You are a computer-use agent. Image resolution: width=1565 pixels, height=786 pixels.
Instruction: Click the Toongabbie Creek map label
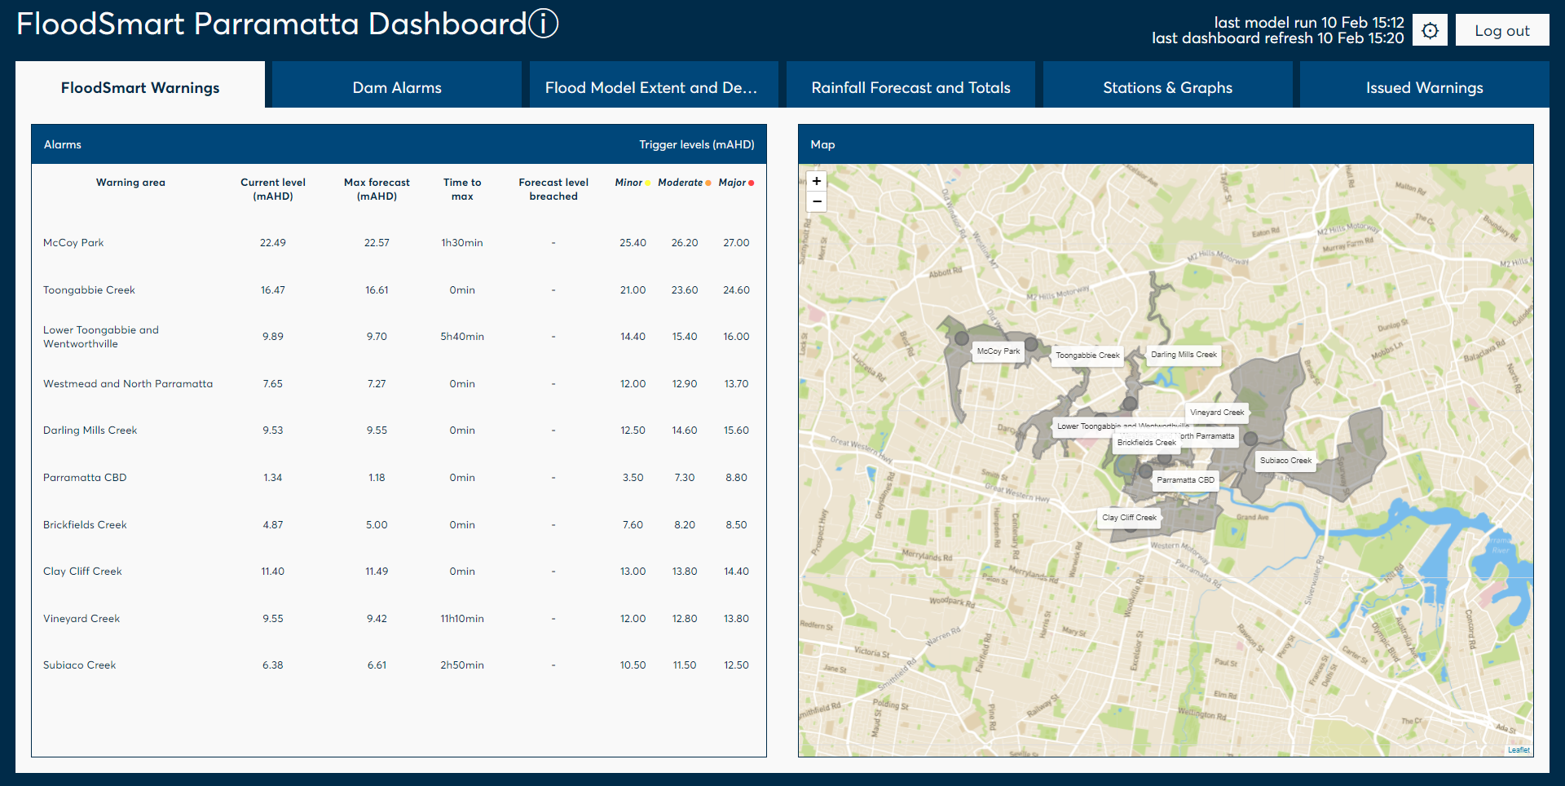(x=1087, y=355)
